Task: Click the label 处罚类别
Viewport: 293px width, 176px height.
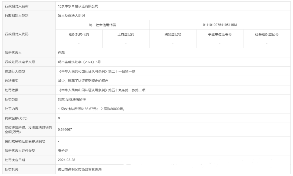Action: click(x=12, y=99)
